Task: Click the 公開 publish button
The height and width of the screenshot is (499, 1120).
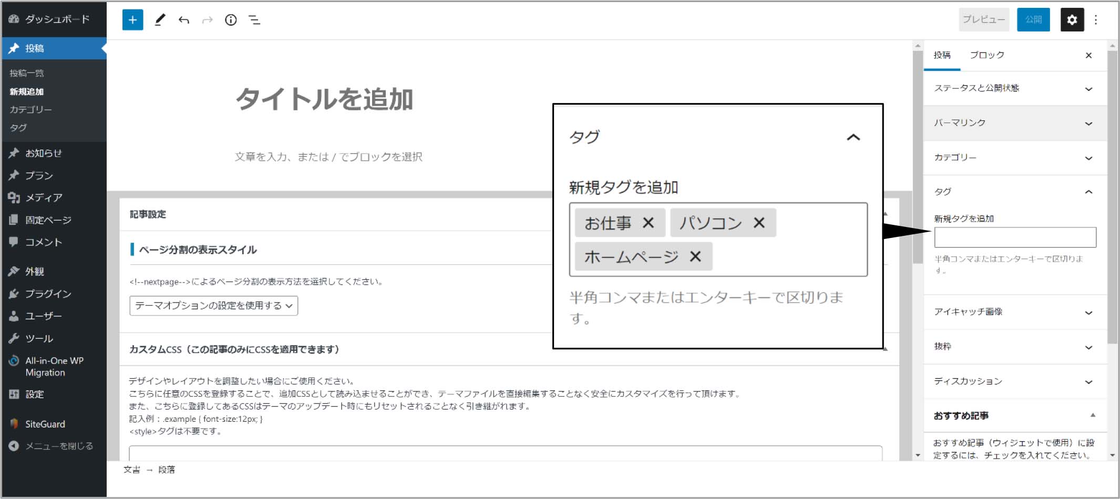Action: click(1033, 20)
